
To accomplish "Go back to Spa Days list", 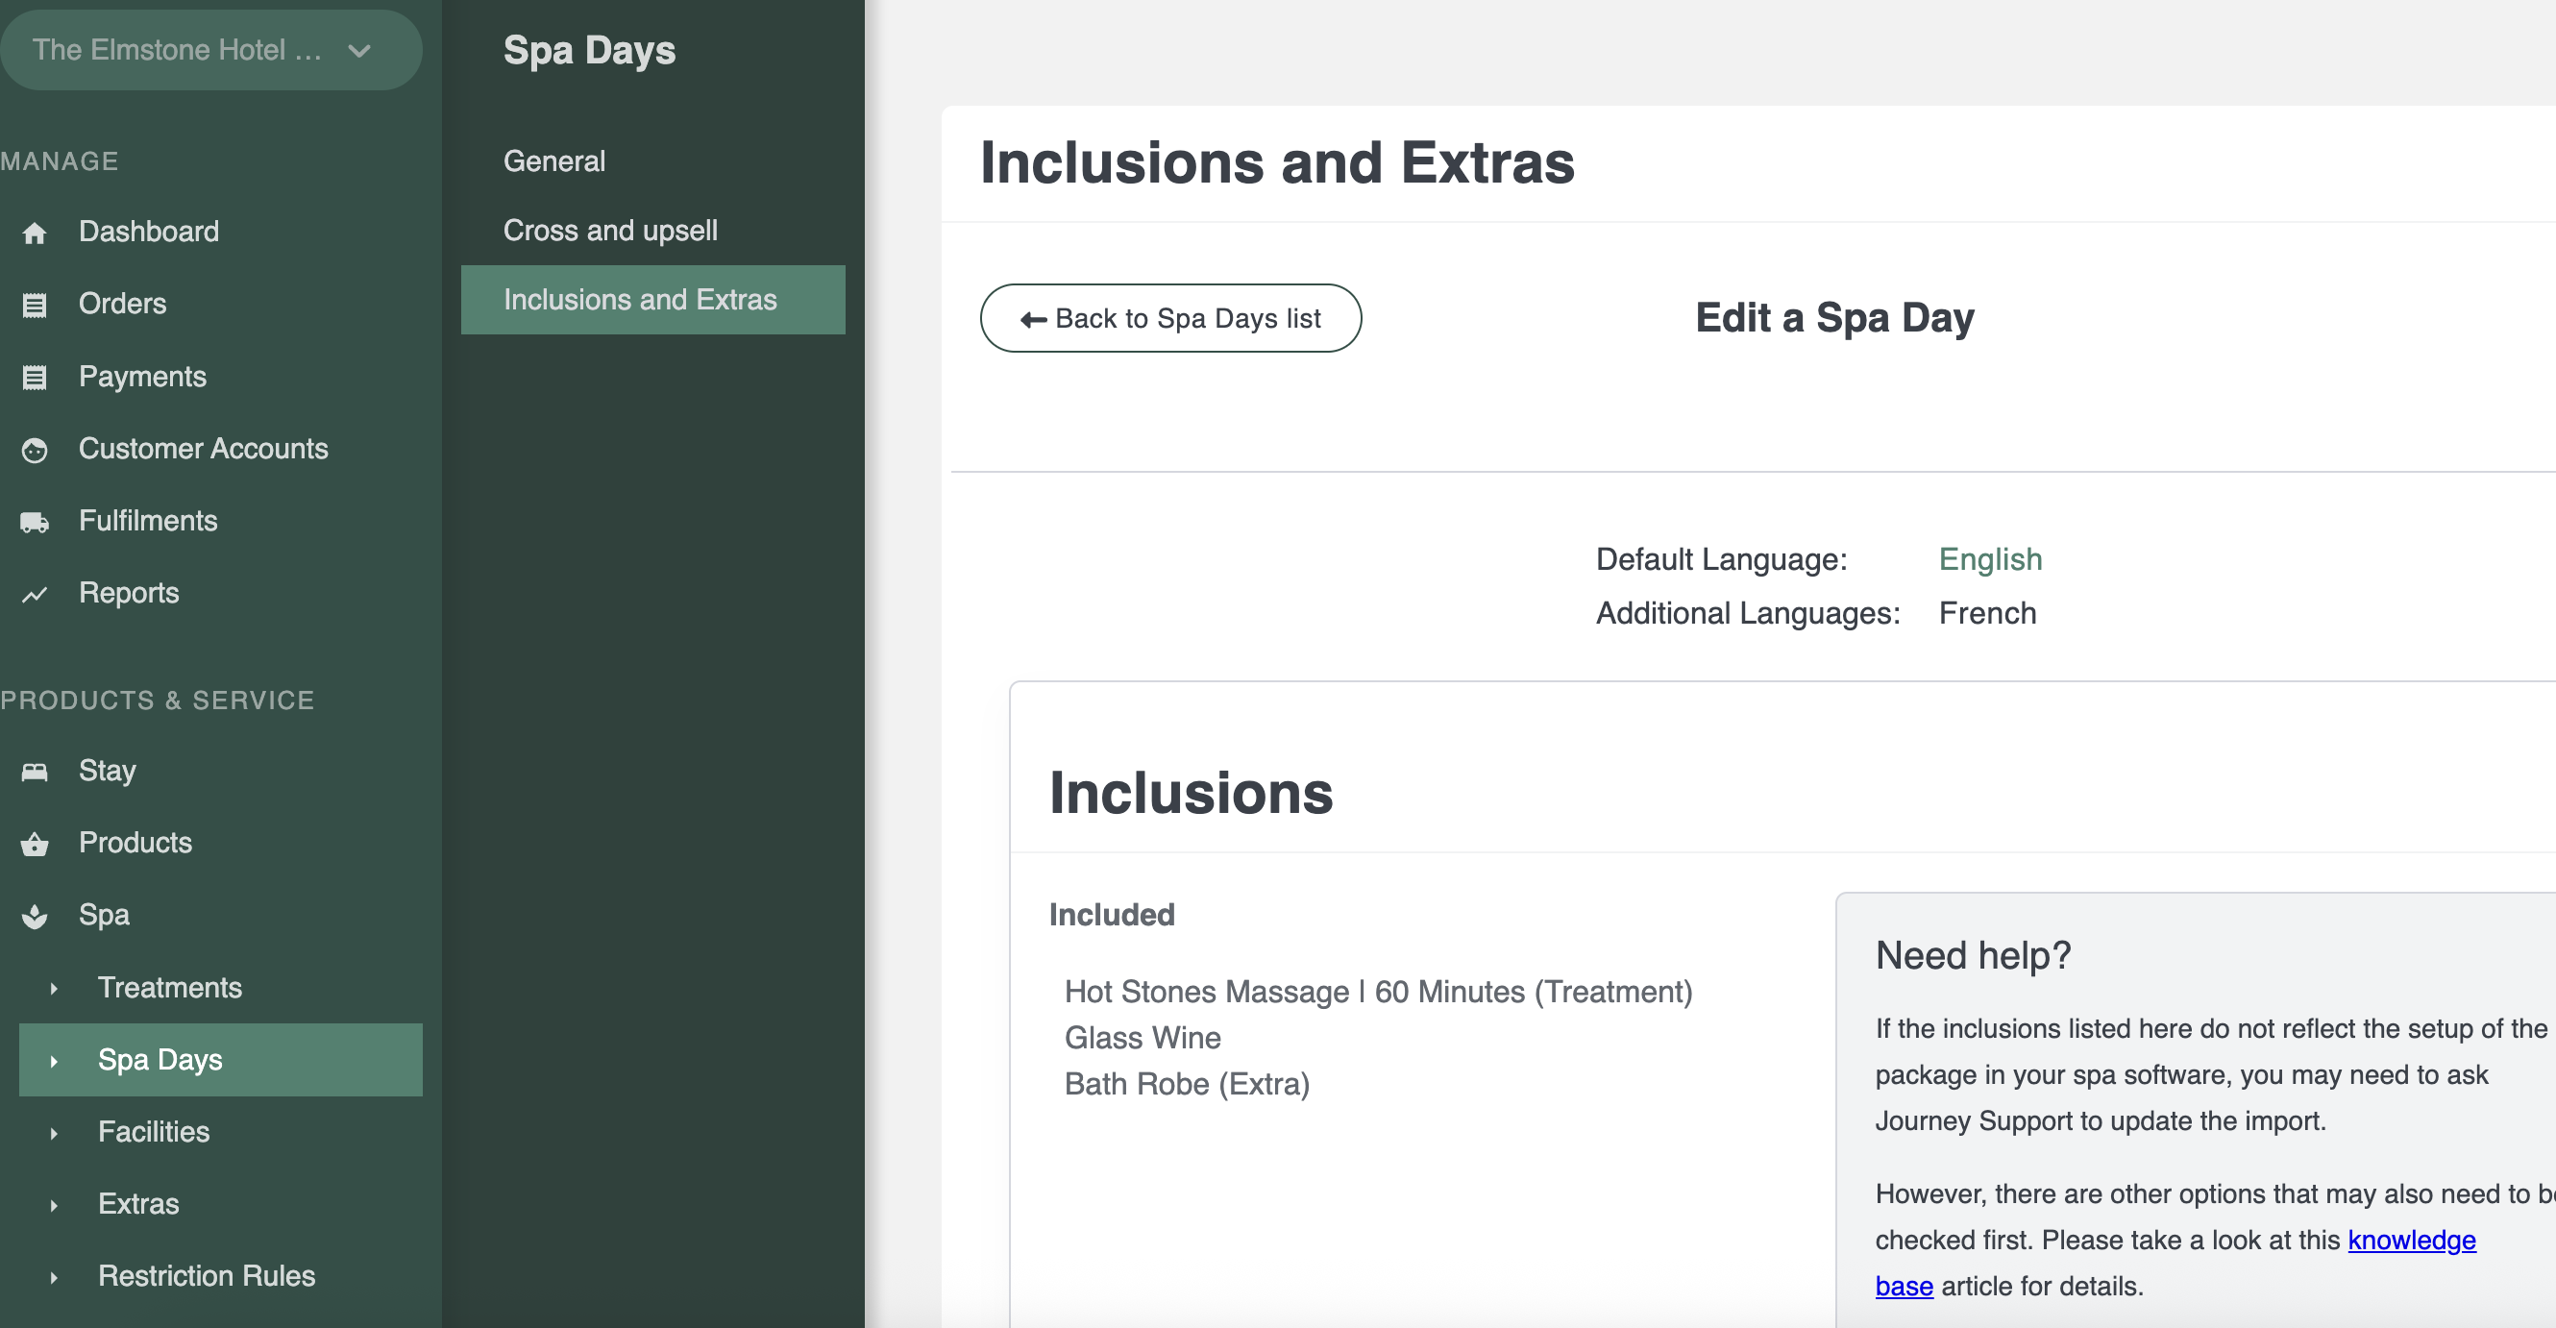I will pyautogui.click(x=1169, y=318).
